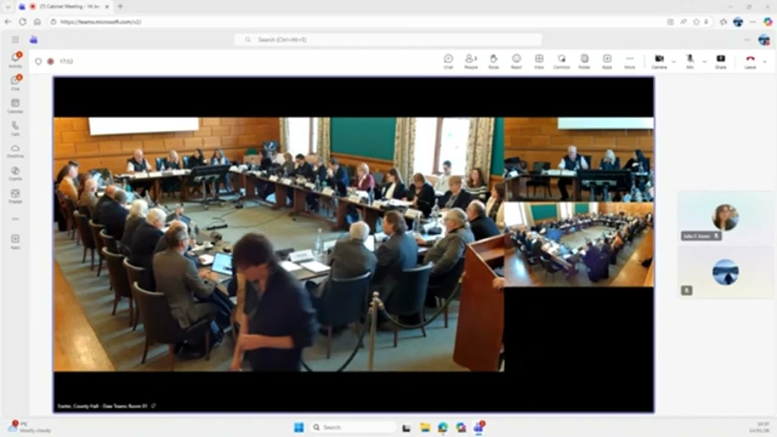777x437 pixels.
Task: Select the second participant avatar tile
Action: point(725,272)
